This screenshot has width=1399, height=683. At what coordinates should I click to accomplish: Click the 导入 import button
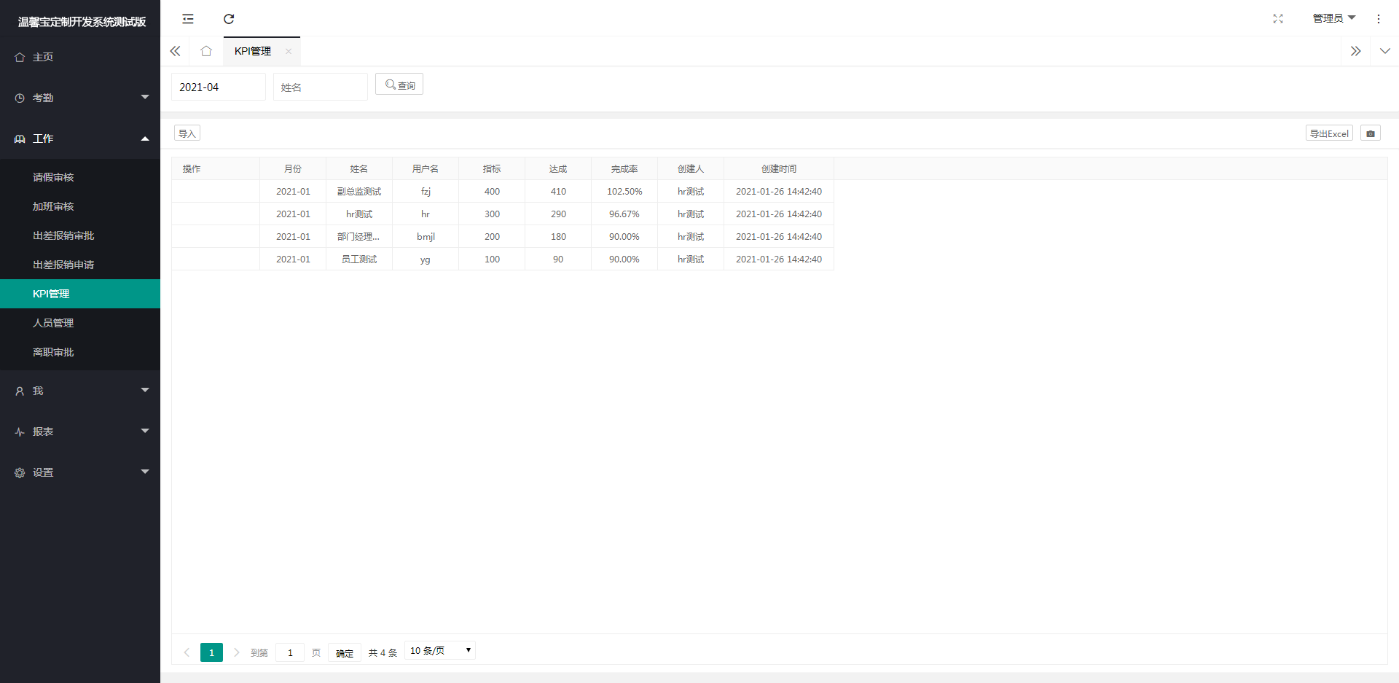(187, 133)
